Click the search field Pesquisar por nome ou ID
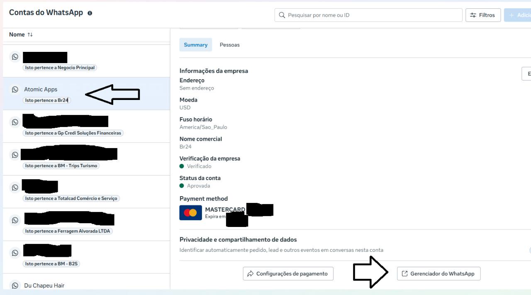Viewport: 531px width, 295px height. click(x=369, y=15)
